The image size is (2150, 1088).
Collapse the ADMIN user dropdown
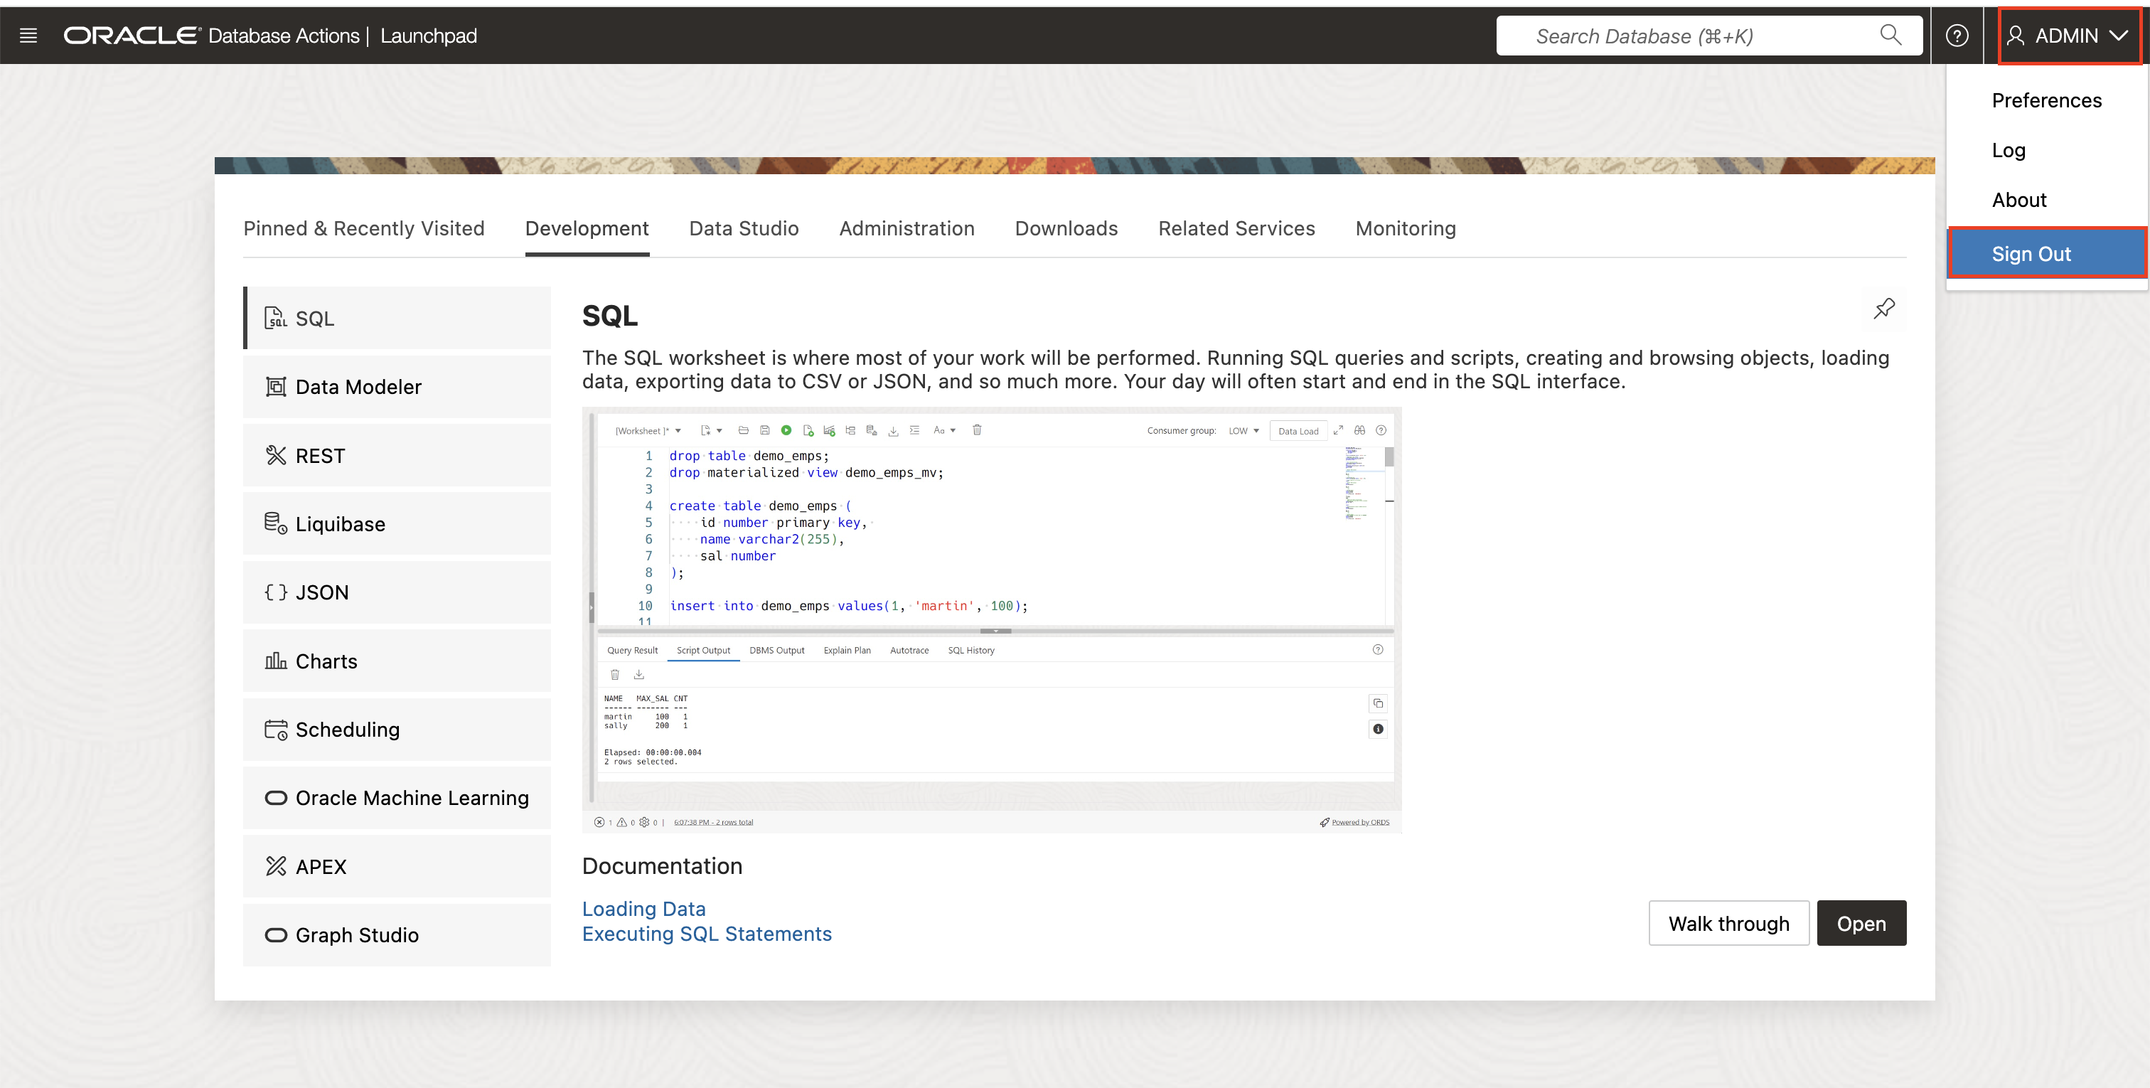pos(2068,36)
